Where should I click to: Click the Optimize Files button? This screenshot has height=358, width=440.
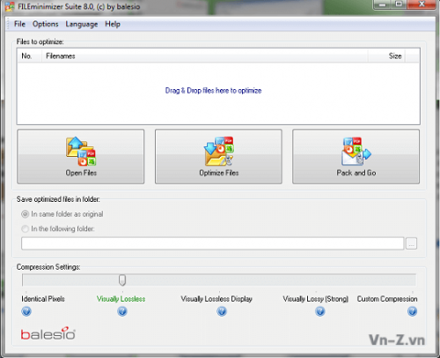click(x=218, y=157)
